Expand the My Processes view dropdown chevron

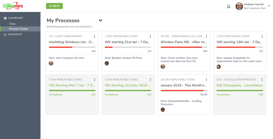pyautogui.click(x=101, y=20)
